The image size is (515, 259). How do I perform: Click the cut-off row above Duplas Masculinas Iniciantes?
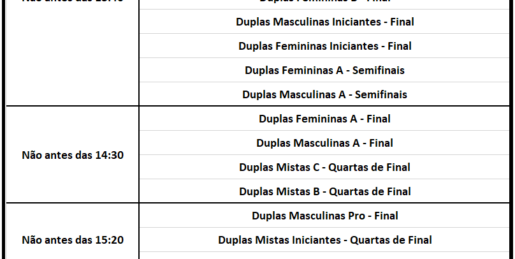[x=324, y=3]
